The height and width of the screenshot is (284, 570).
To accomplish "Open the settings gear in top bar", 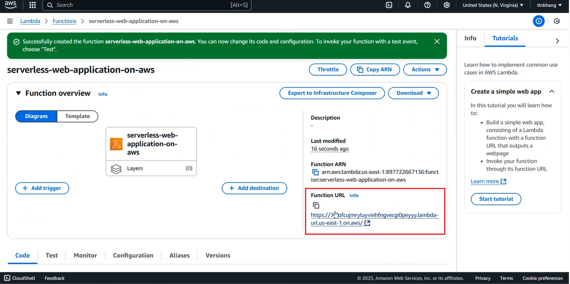I will tap(447, 5).
